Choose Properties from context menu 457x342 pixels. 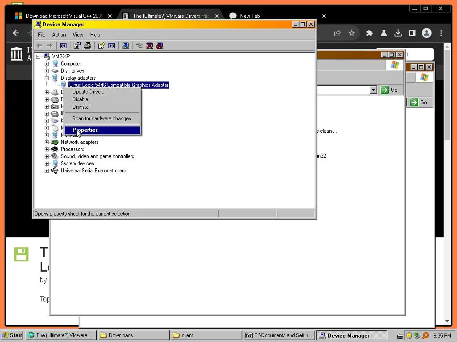pyautogui.click(x=102, y=130)
